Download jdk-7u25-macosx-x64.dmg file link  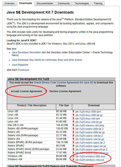click(x=90, y=125)
